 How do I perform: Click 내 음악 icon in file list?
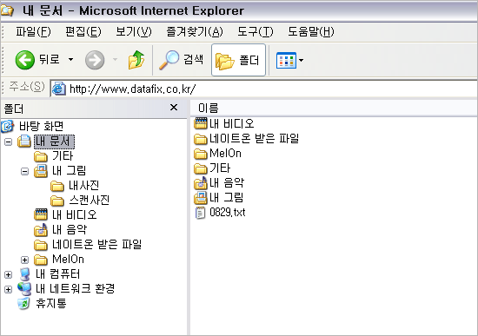(x=201, y=183)
